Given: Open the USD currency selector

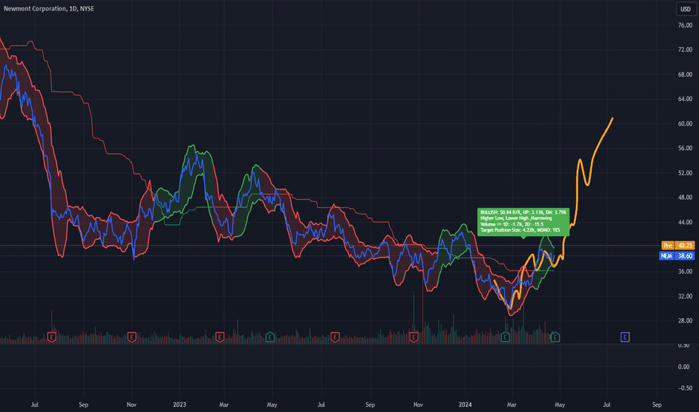Looking at the screenshot, I should point(685,9).
